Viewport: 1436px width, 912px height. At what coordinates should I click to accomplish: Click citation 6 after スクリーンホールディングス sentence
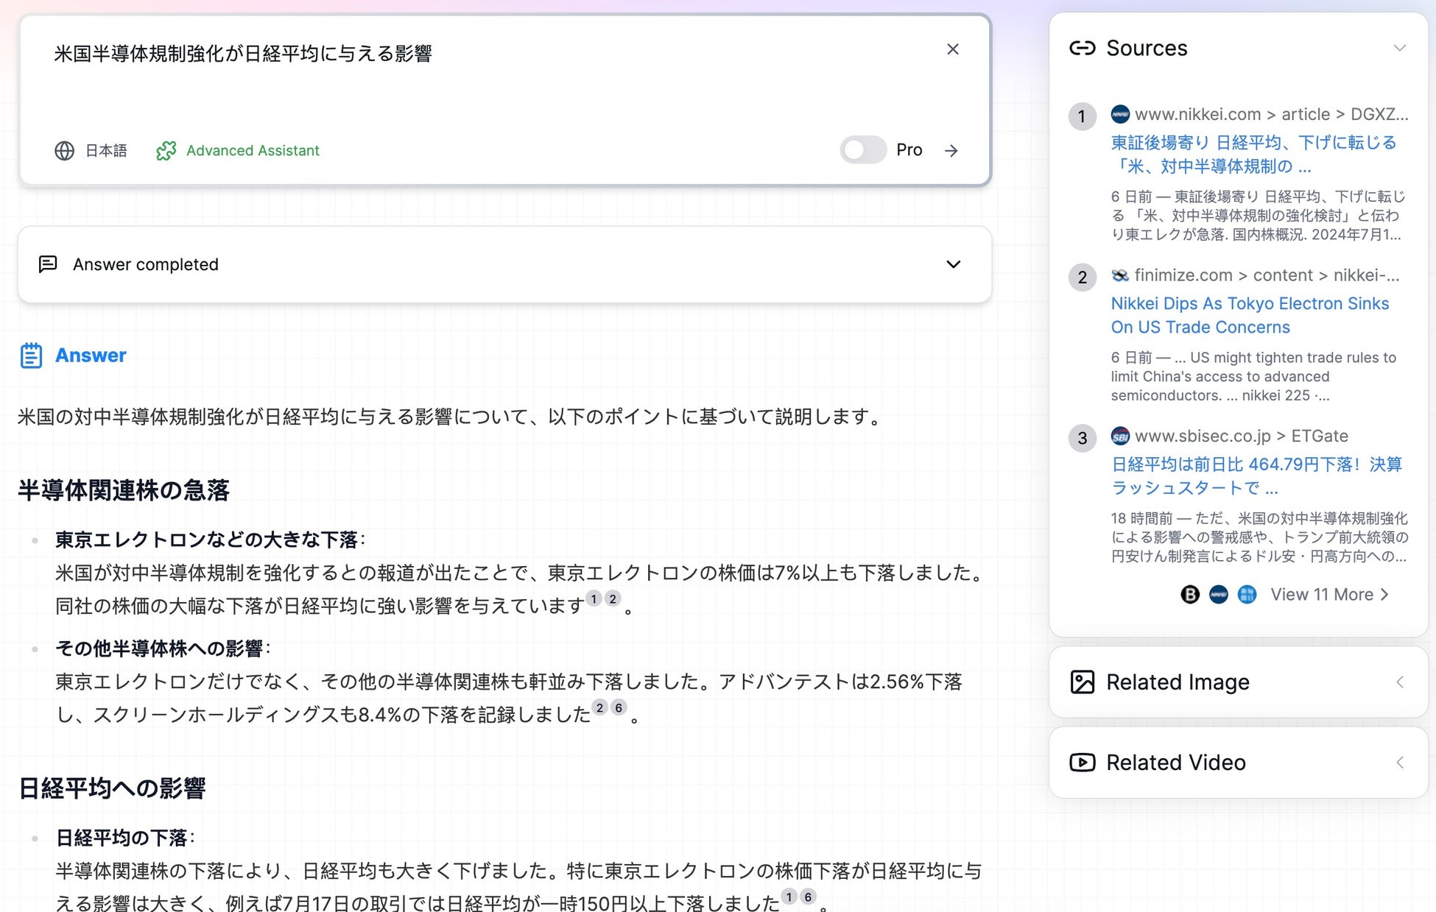619,708
